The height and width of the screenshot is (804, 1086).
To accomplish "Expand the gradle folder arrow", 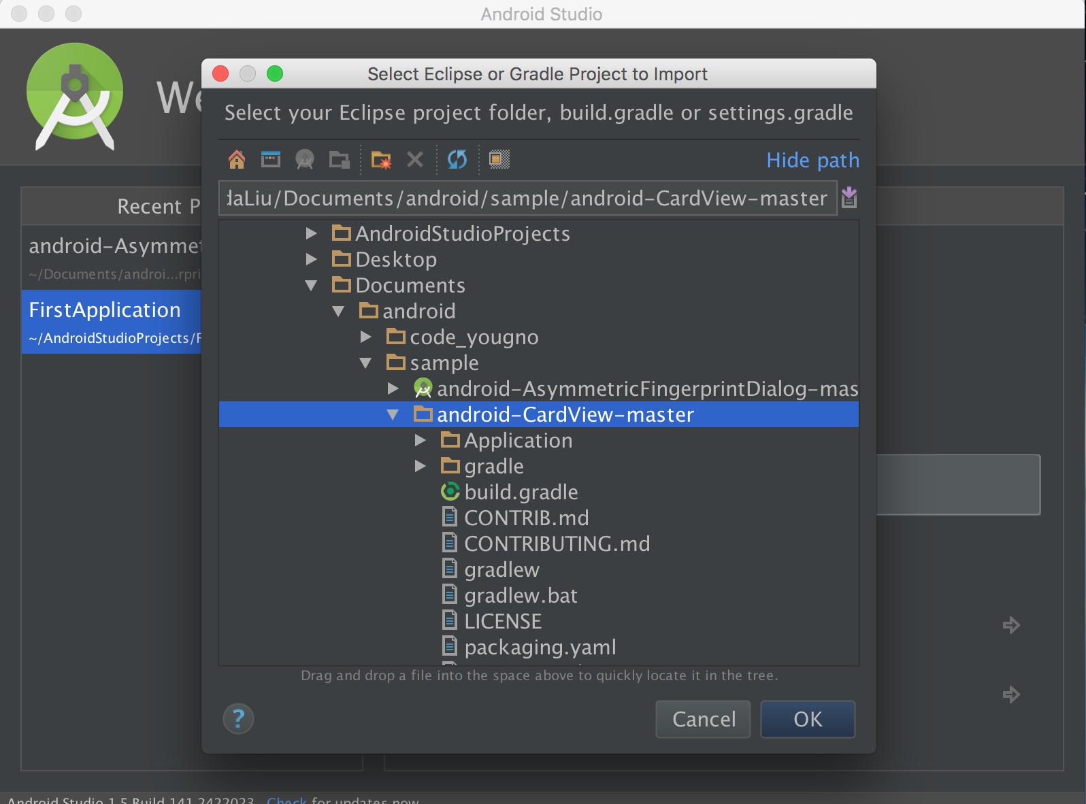I will (x=421, y=466).
